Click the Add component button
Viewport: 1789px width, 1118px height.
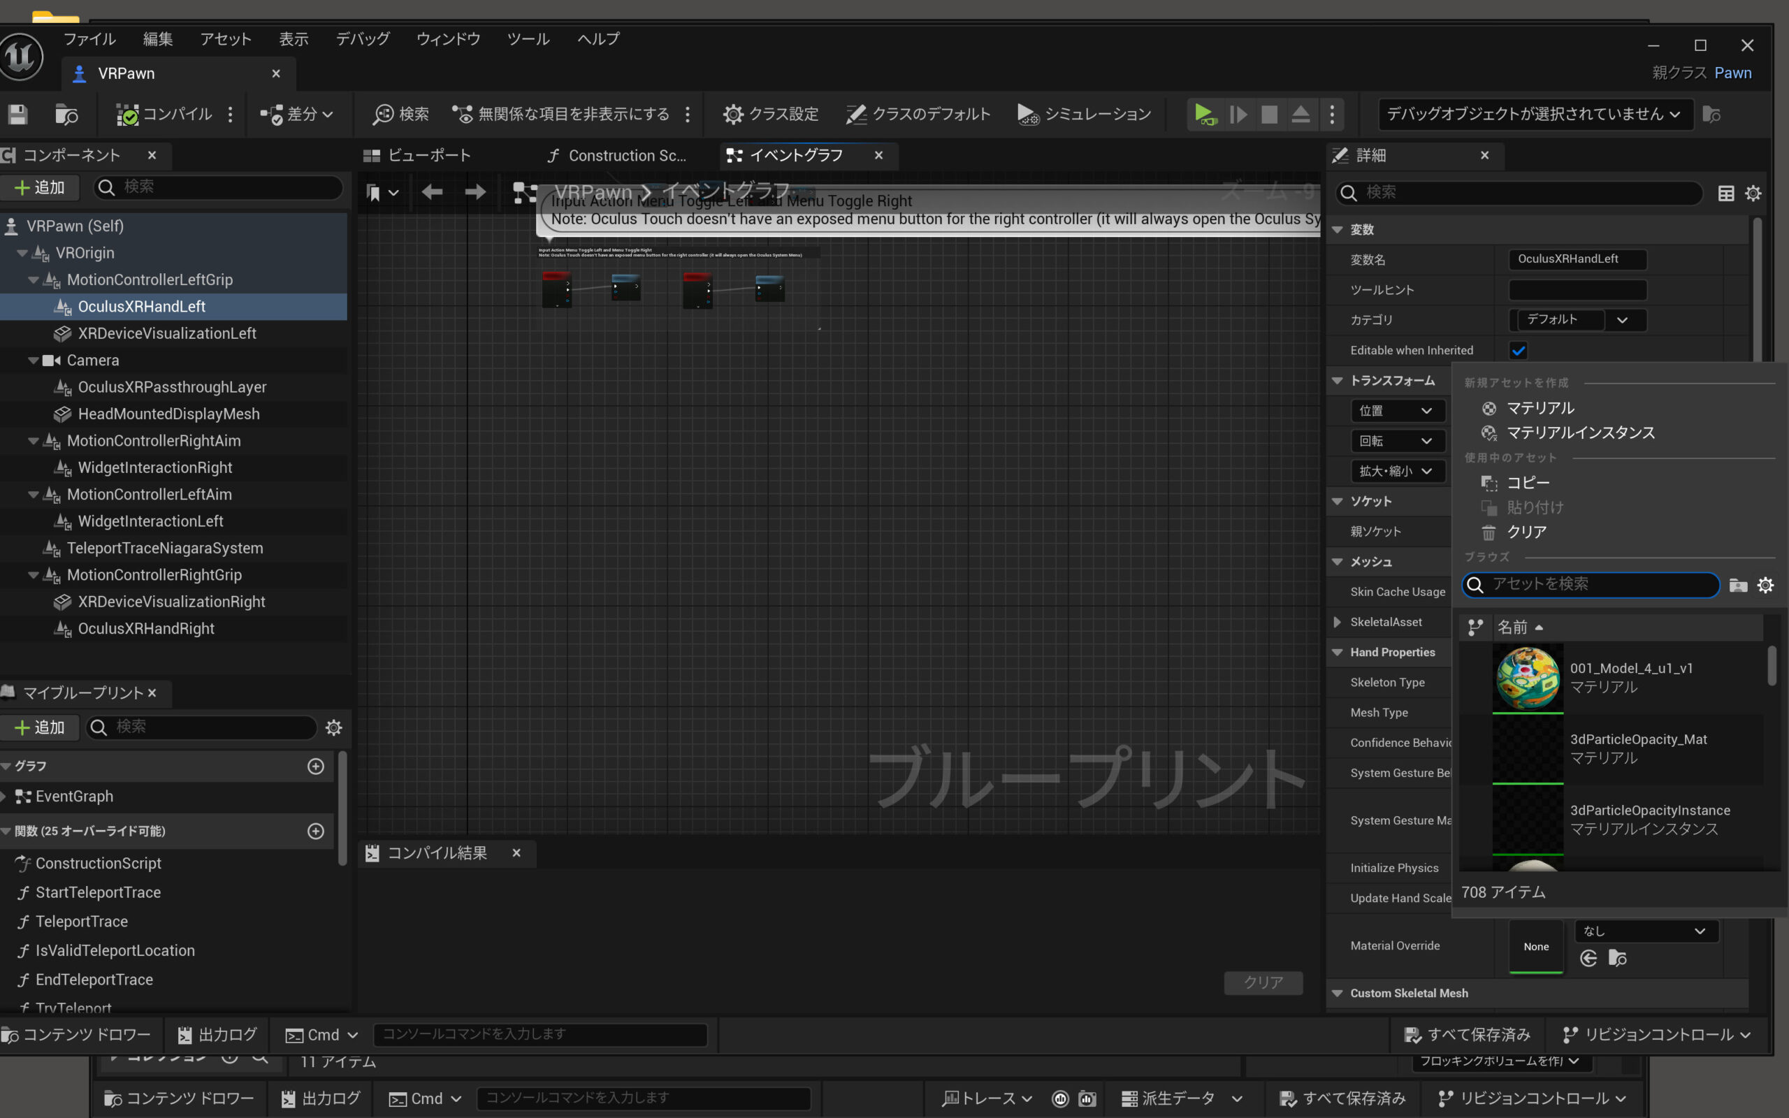[40, 187]
